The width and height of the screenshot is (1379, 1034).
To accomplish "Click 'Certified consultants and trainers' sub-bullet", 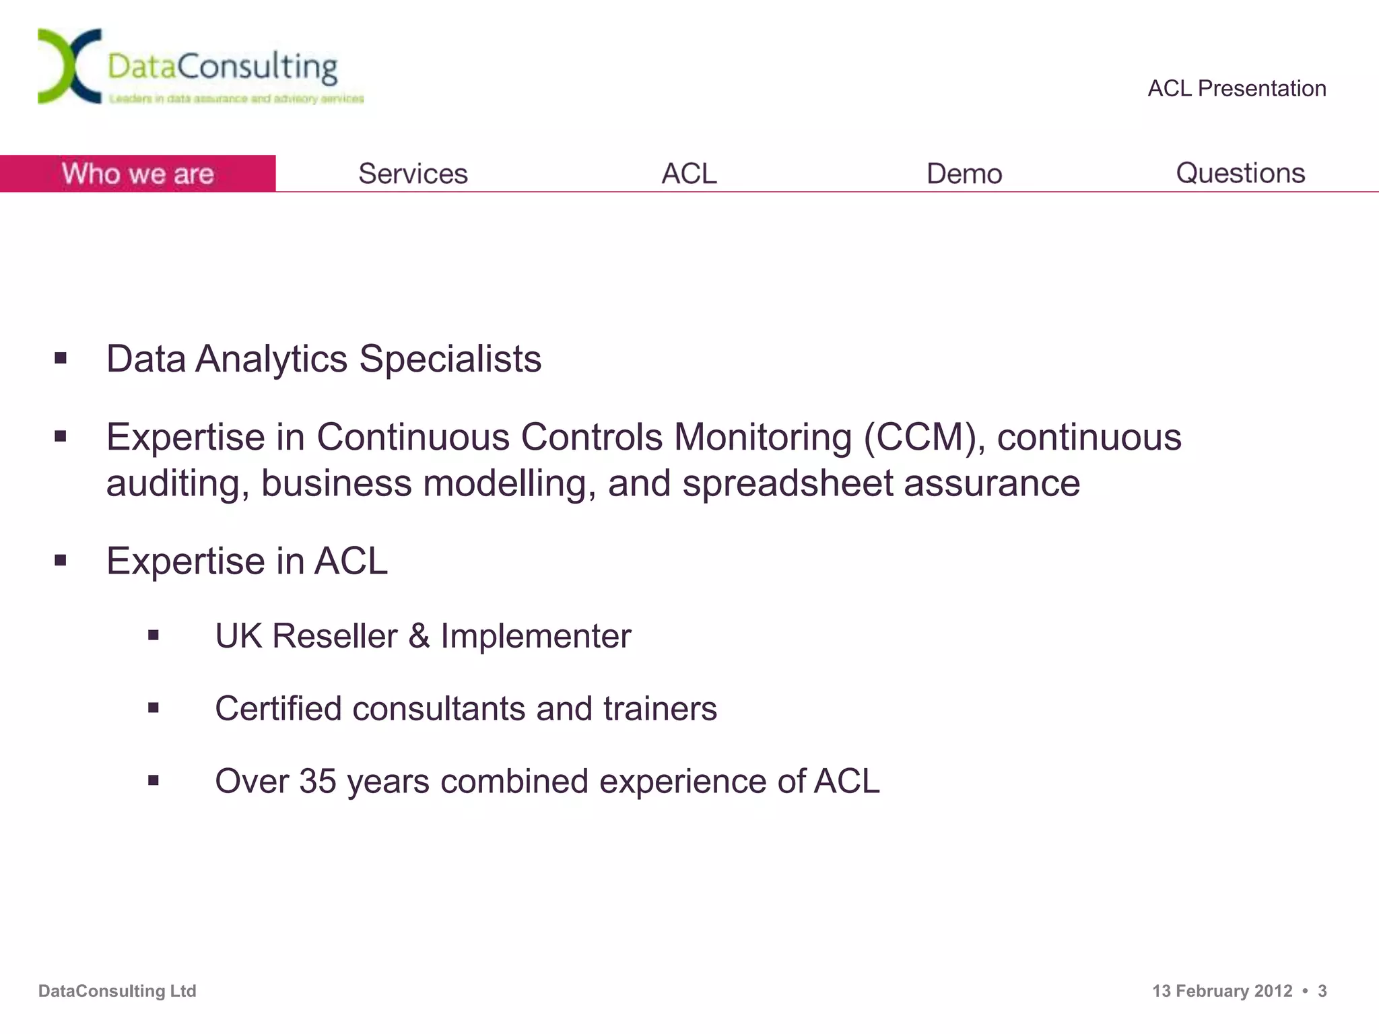I will [466, 709].
